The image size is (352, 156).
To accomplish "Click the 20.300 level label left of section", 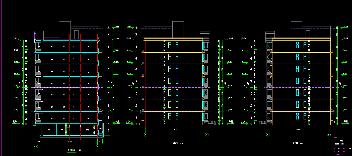I will coord(15,39).
